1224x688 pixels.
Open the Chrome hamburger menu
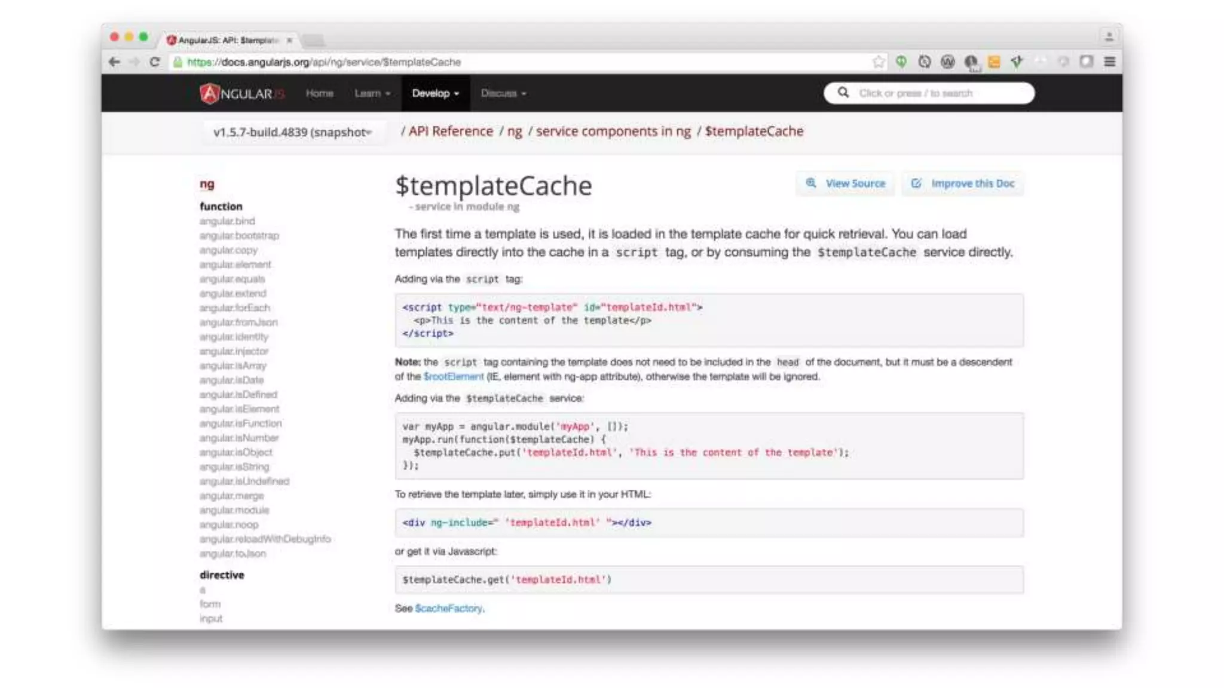[1109, 62]
